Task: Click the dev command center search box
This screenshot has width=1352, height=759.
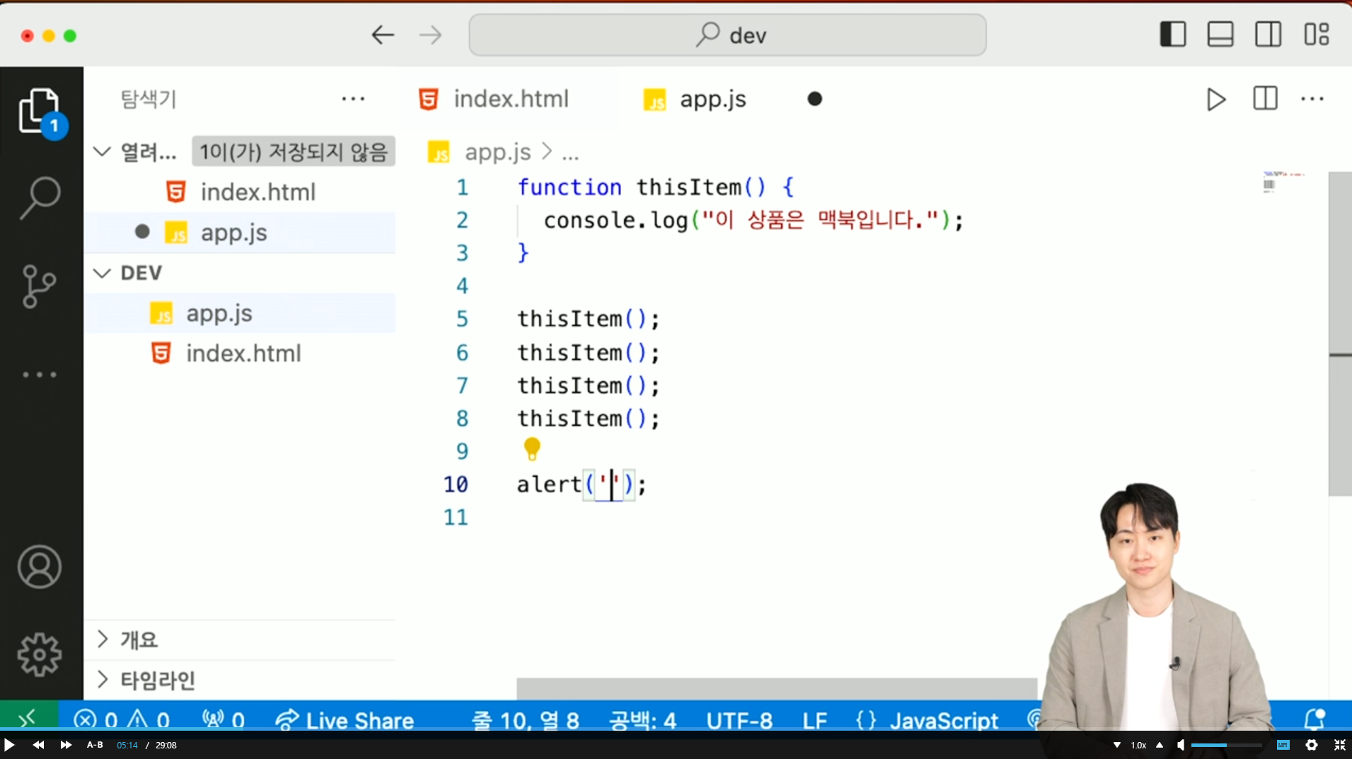Action: coord(727,35)
